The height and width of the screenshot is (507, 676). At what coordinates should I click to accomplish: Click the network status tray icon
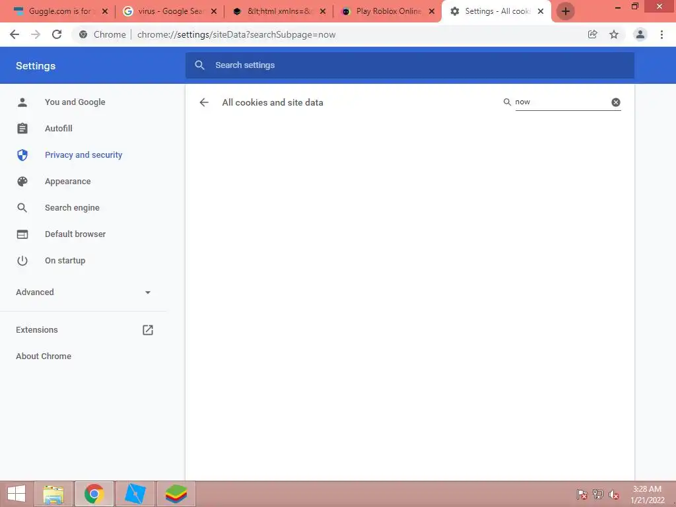click(x=598, y=494)
